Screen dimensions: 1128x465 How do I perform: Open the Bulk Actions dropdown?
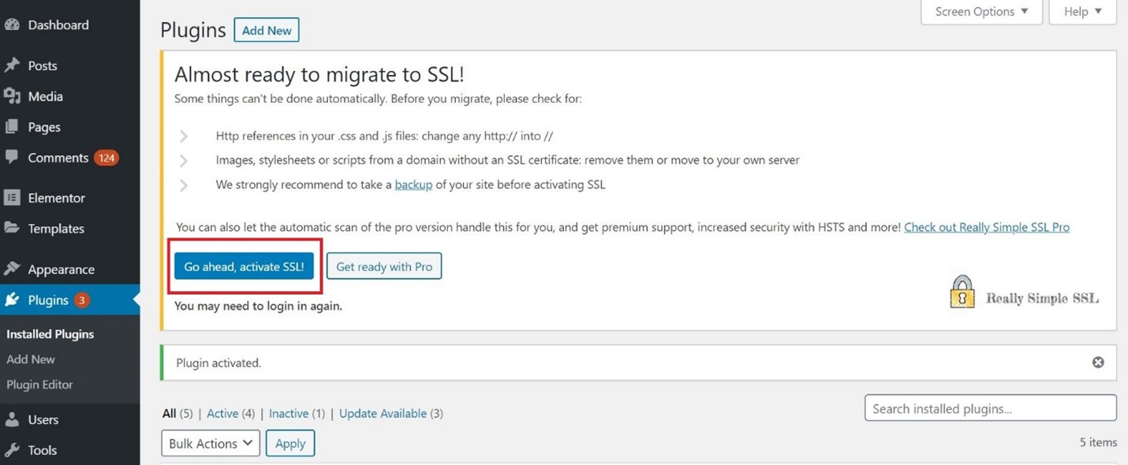210,443
